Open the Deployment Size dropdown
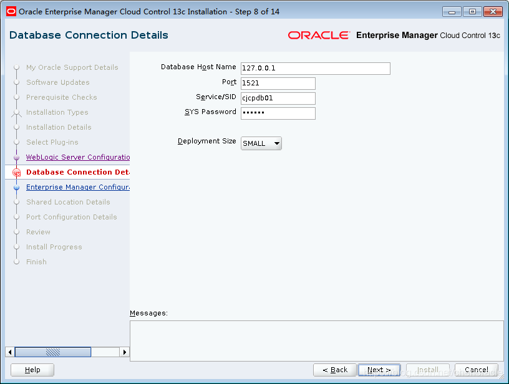The width and height of the screenshot is (509, 384). point(261,143)
